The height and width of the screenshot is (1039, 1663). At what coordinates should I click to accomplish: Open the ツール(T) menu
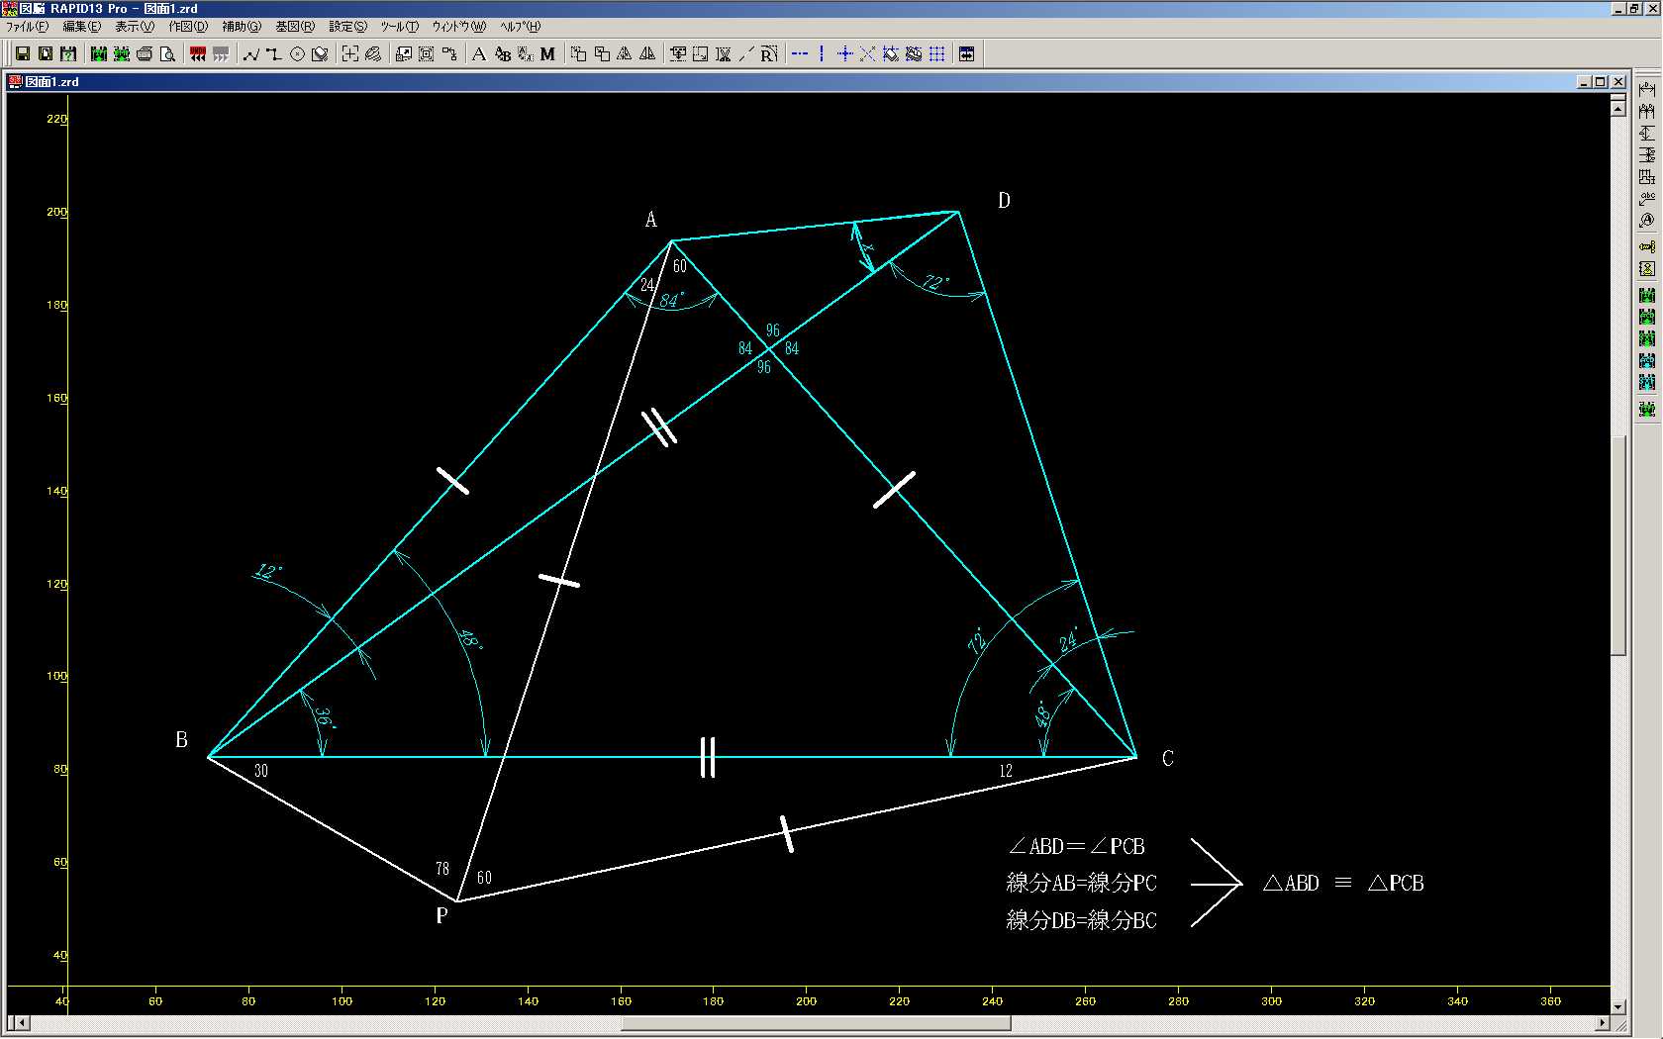[400, 27]
